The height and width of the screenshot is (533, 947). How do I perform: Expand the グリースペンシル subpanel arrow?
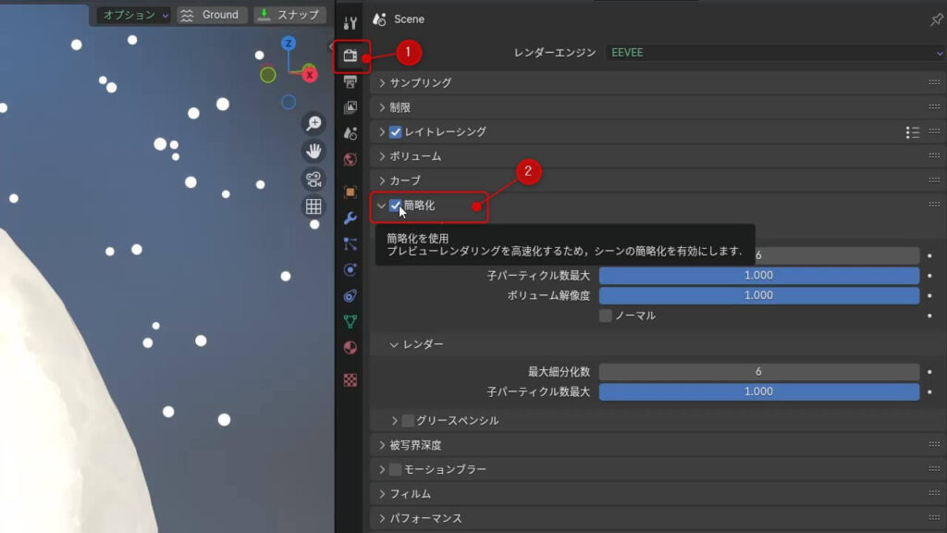[x=394, y=421]
